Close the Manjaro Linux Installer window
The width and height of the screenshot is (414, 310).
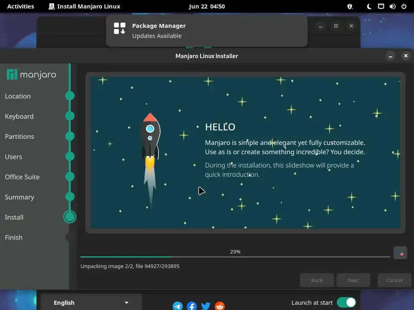406,56
